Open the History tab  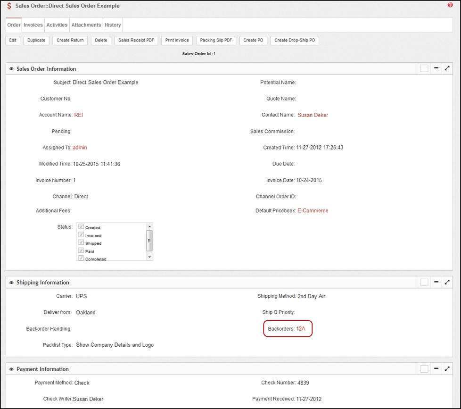(x=113, y=25)
